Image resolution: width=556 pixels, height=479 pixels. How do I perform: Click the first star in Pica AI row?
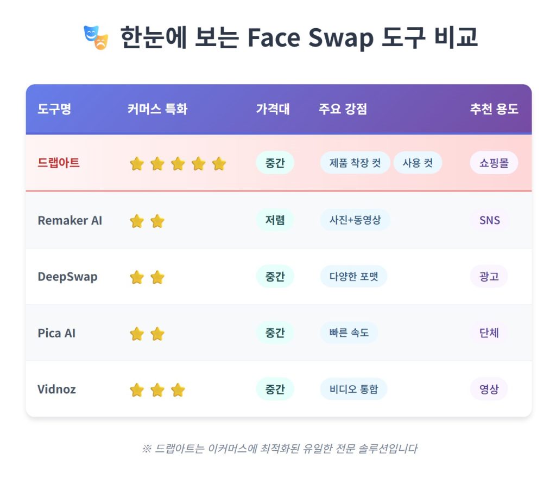[137, 334]
